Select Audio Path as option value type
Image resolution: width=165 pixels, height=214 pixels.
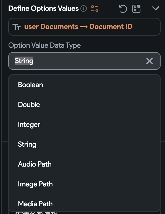pyautogui.click(x=84, y=164)
